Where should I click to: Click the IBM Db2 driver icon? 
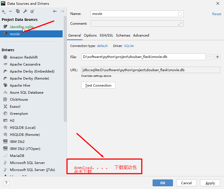point(5,141)
